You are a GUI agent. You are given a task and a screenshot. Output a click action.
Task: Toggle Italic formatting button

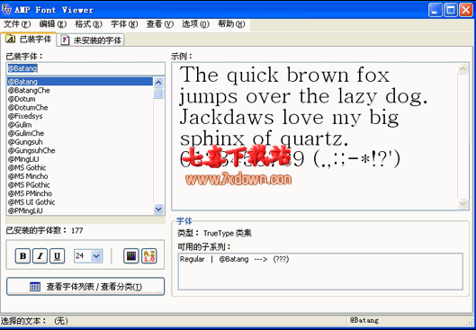pos(40,256)
